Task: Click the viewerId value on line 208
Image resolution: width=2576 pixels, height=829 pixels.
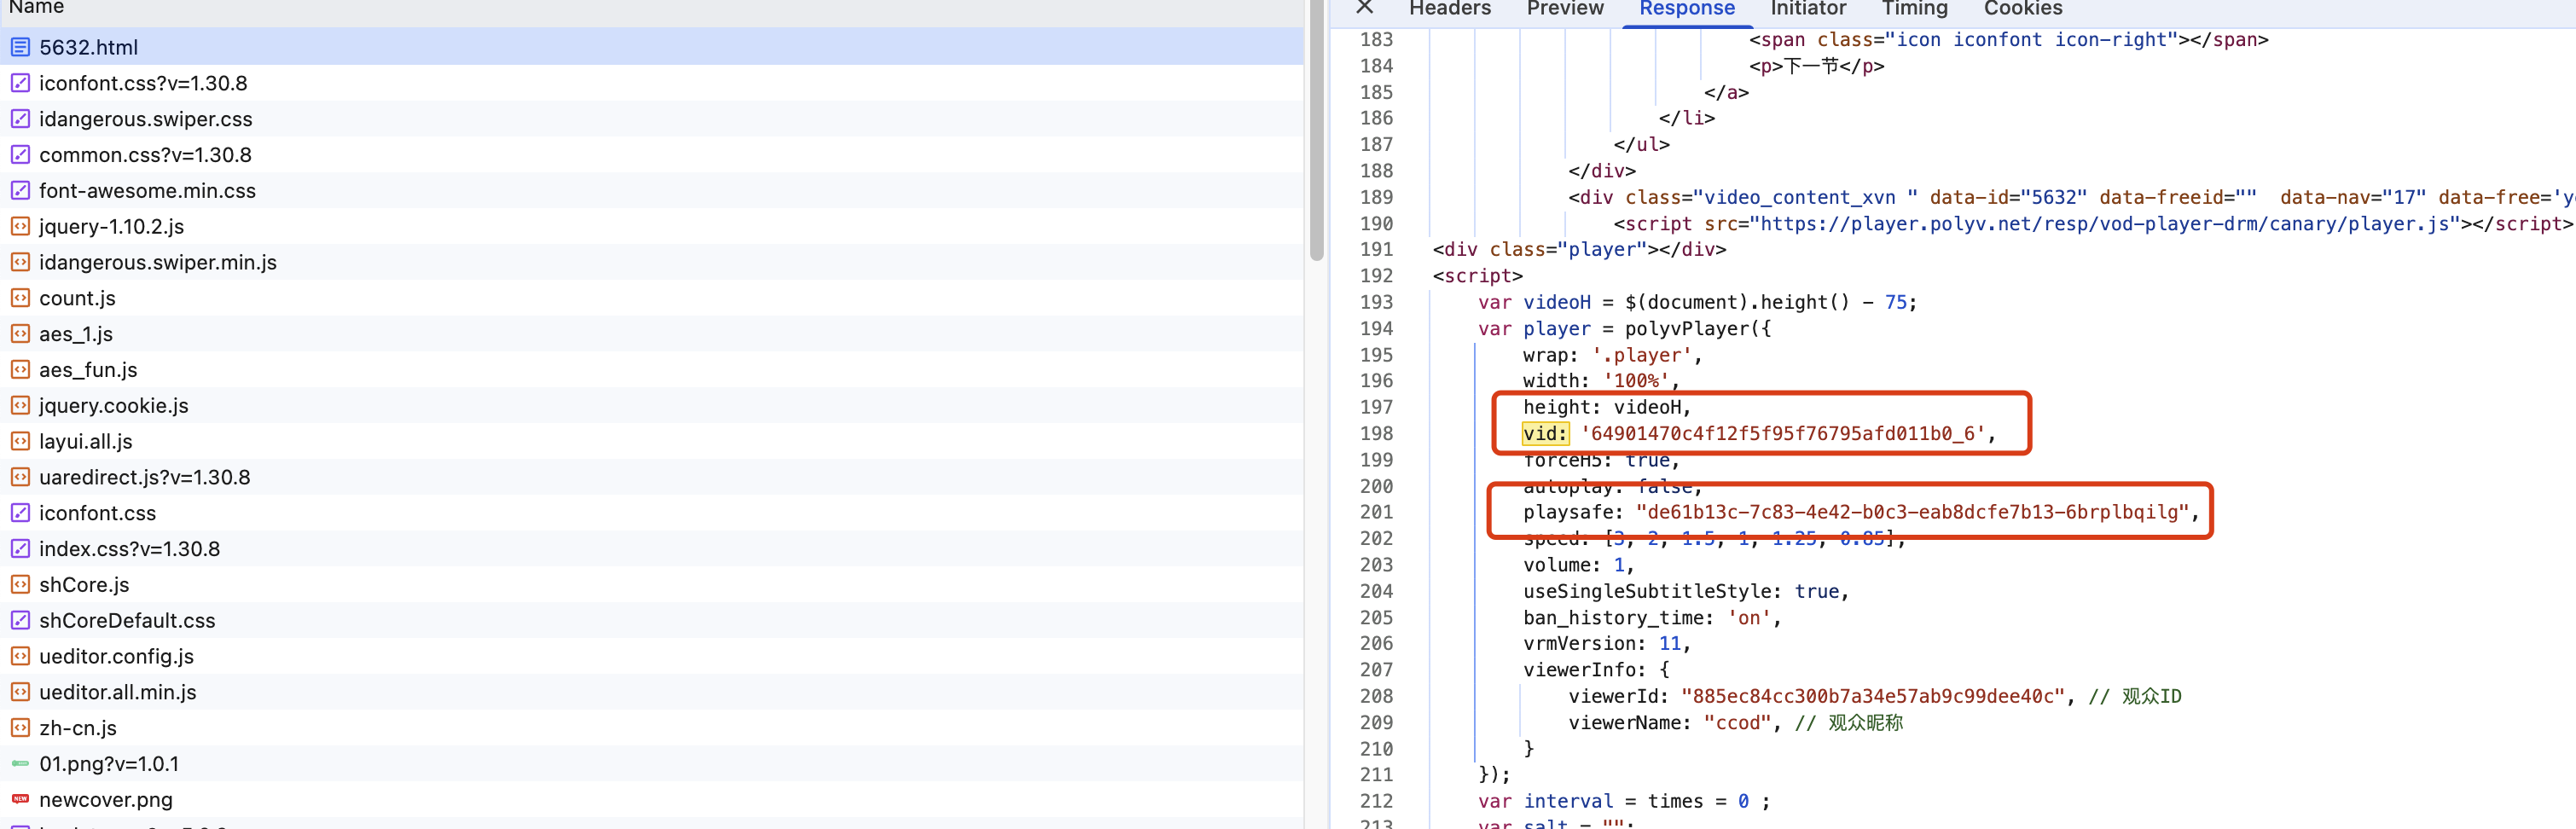Action: (x=1874, y=696)
